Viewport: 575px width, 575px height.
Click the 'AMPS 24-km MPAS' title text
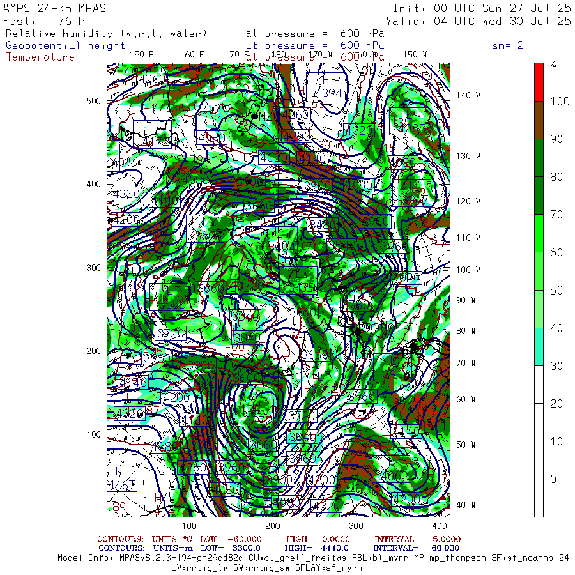point(55,8)
